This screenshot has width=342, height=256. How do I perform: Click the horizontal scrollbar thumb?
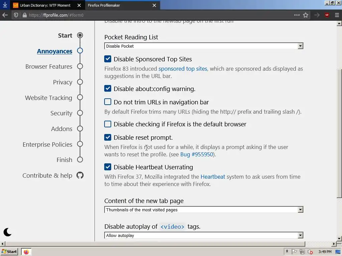pyautogui.click(x=155, y=244)
